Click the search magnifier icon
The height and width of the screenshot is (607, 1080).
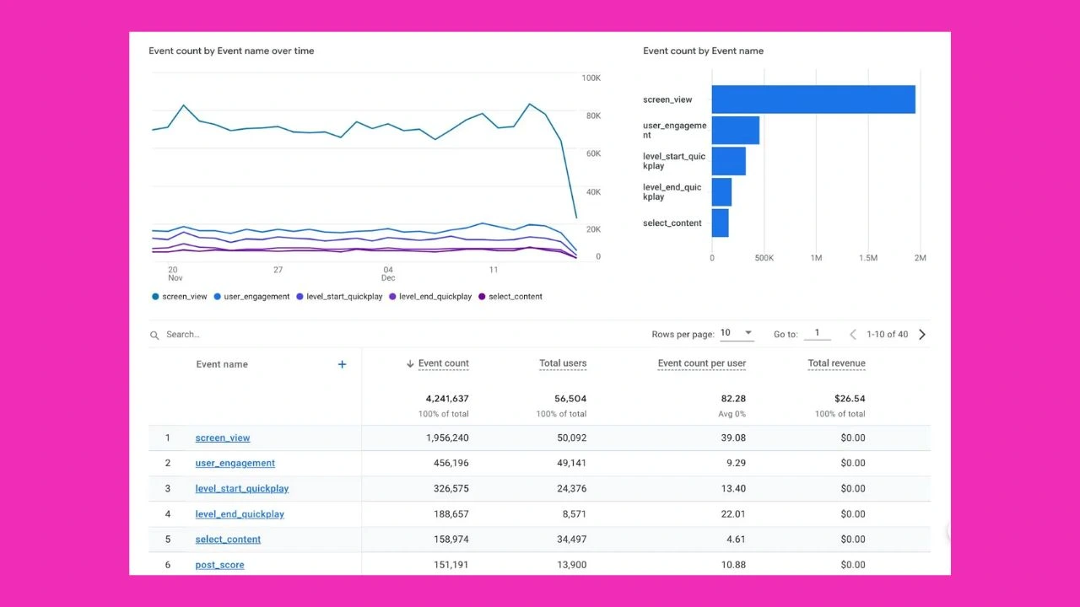(x=154, y=335)
